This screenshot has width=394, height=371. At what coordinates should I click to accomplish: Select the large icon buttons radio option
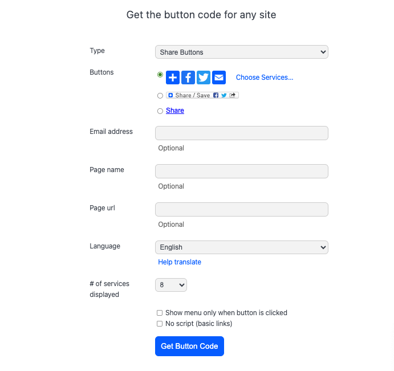[160, 75]
